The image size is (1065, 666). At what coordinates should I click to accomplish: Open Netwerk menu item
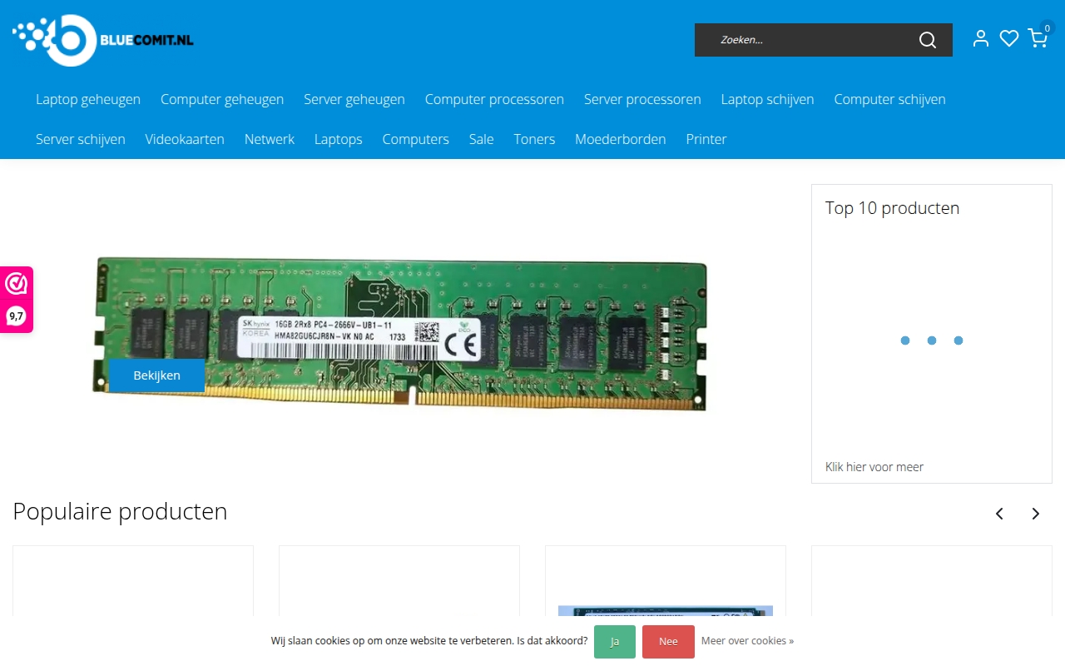coord(270,139)
